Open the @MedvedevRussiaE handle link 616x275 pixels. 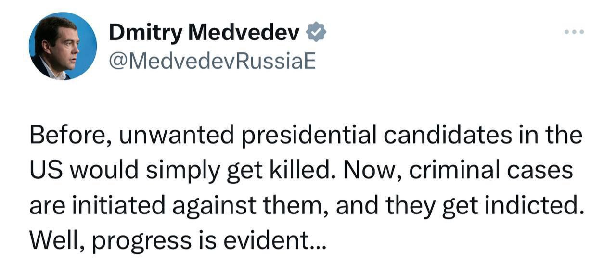(213, 61)
